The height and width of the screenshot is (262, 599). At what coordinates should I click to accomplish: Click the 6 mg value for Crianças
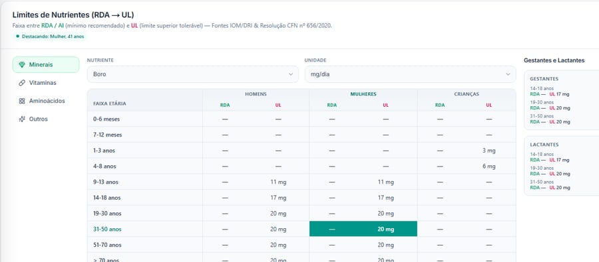489,166
